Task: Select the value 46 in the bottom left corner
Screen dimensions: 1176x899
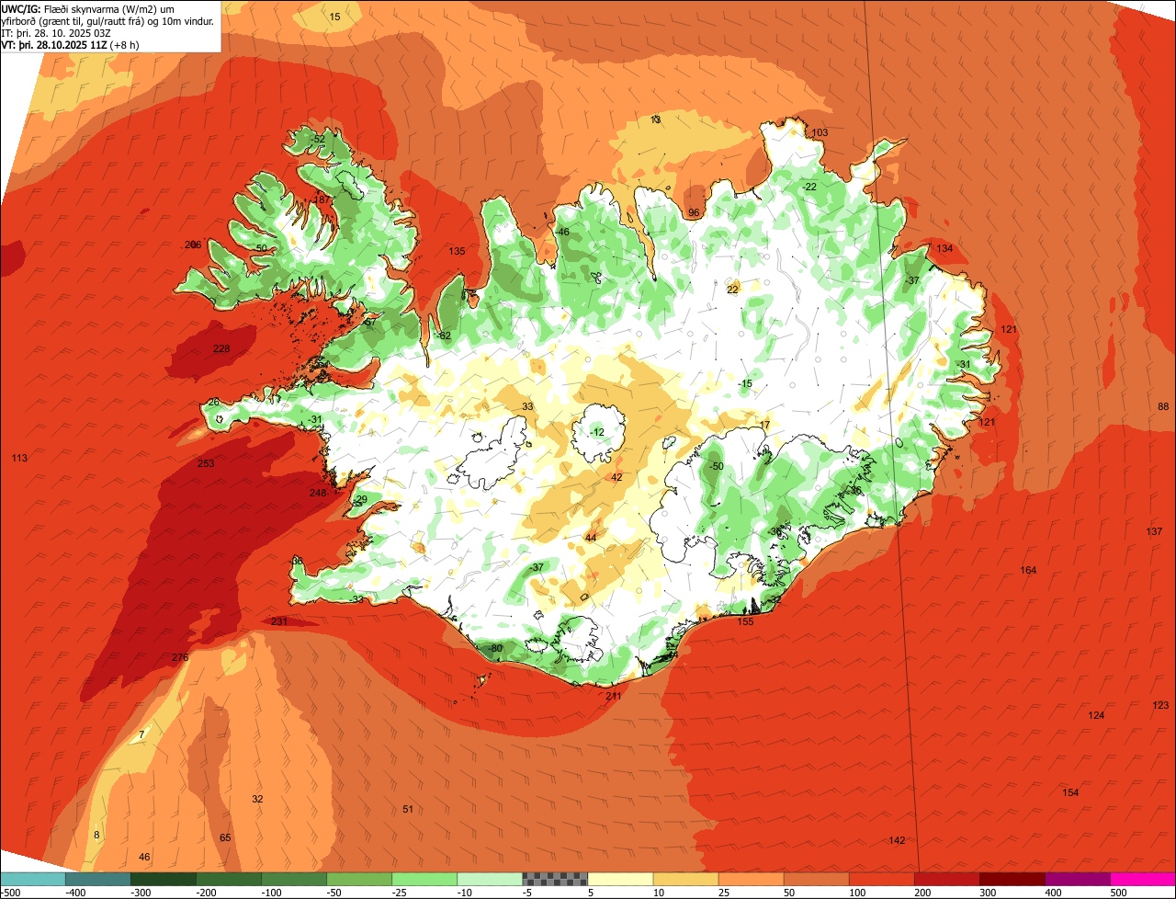Action: pos(144,857)
